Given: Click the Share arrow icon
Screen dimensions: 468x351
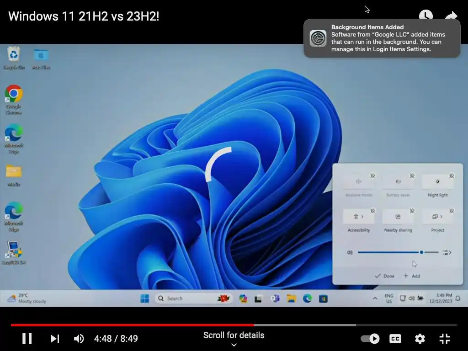Looking at the screenshot, I should [451, 16].
